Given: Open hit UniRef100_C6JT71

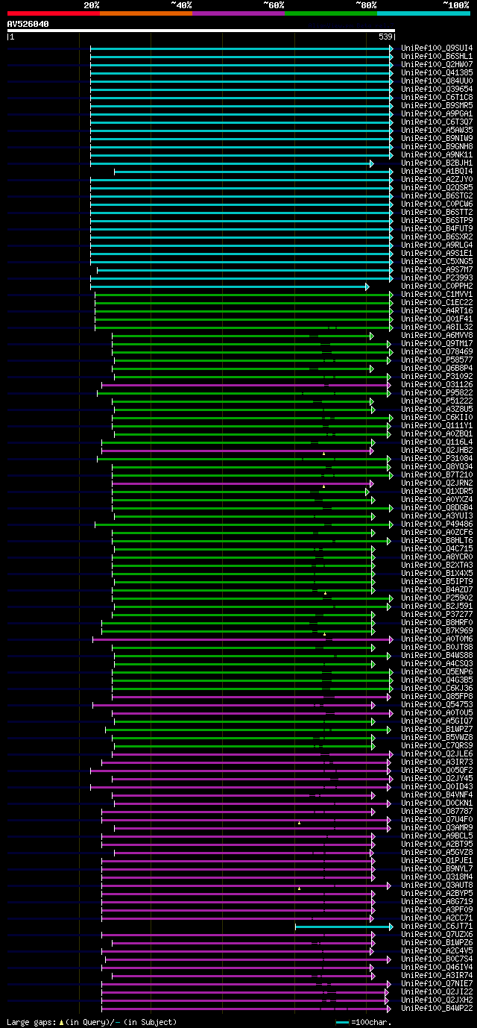Looking at the screenshot, I should (437, 926).
